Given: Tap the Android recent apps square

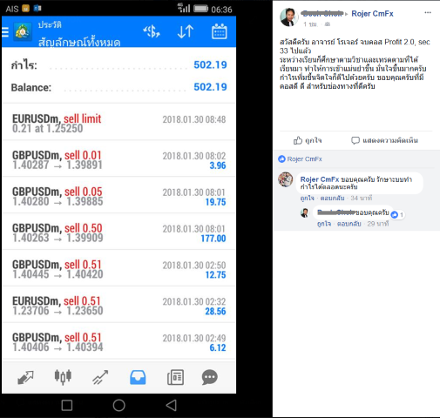Looking at the screenshot, I should [67, 405].
